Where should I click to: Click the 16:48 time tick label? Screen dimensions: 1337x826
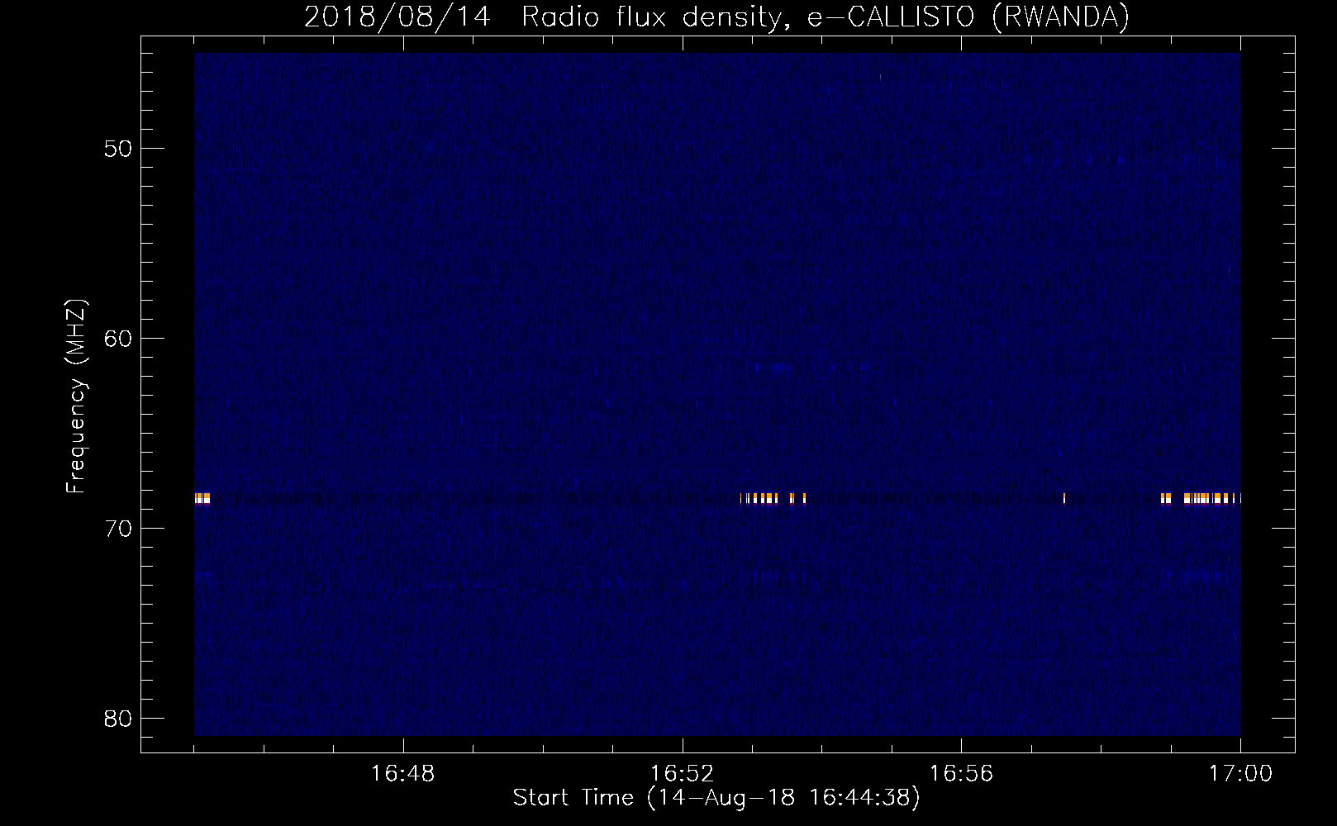(x=402, y=774)
